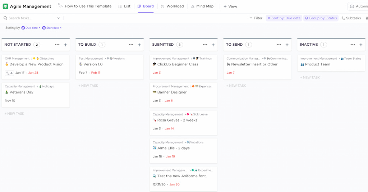This screenshot has height=192, width=368.
Task: Click + NEW TASK under To Send
Action: (x=236, y=86)
